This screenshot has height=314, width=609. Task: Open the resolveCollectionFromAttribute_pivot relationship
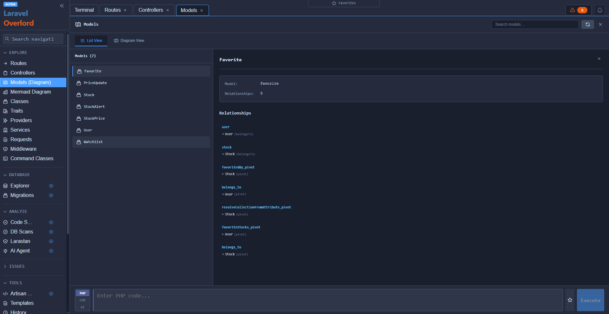[256, 207]
